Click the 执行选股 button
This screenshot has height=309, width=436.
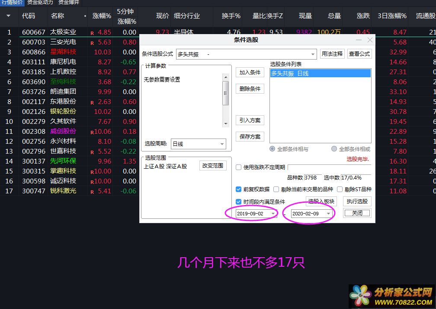click(x=357, y=201)
